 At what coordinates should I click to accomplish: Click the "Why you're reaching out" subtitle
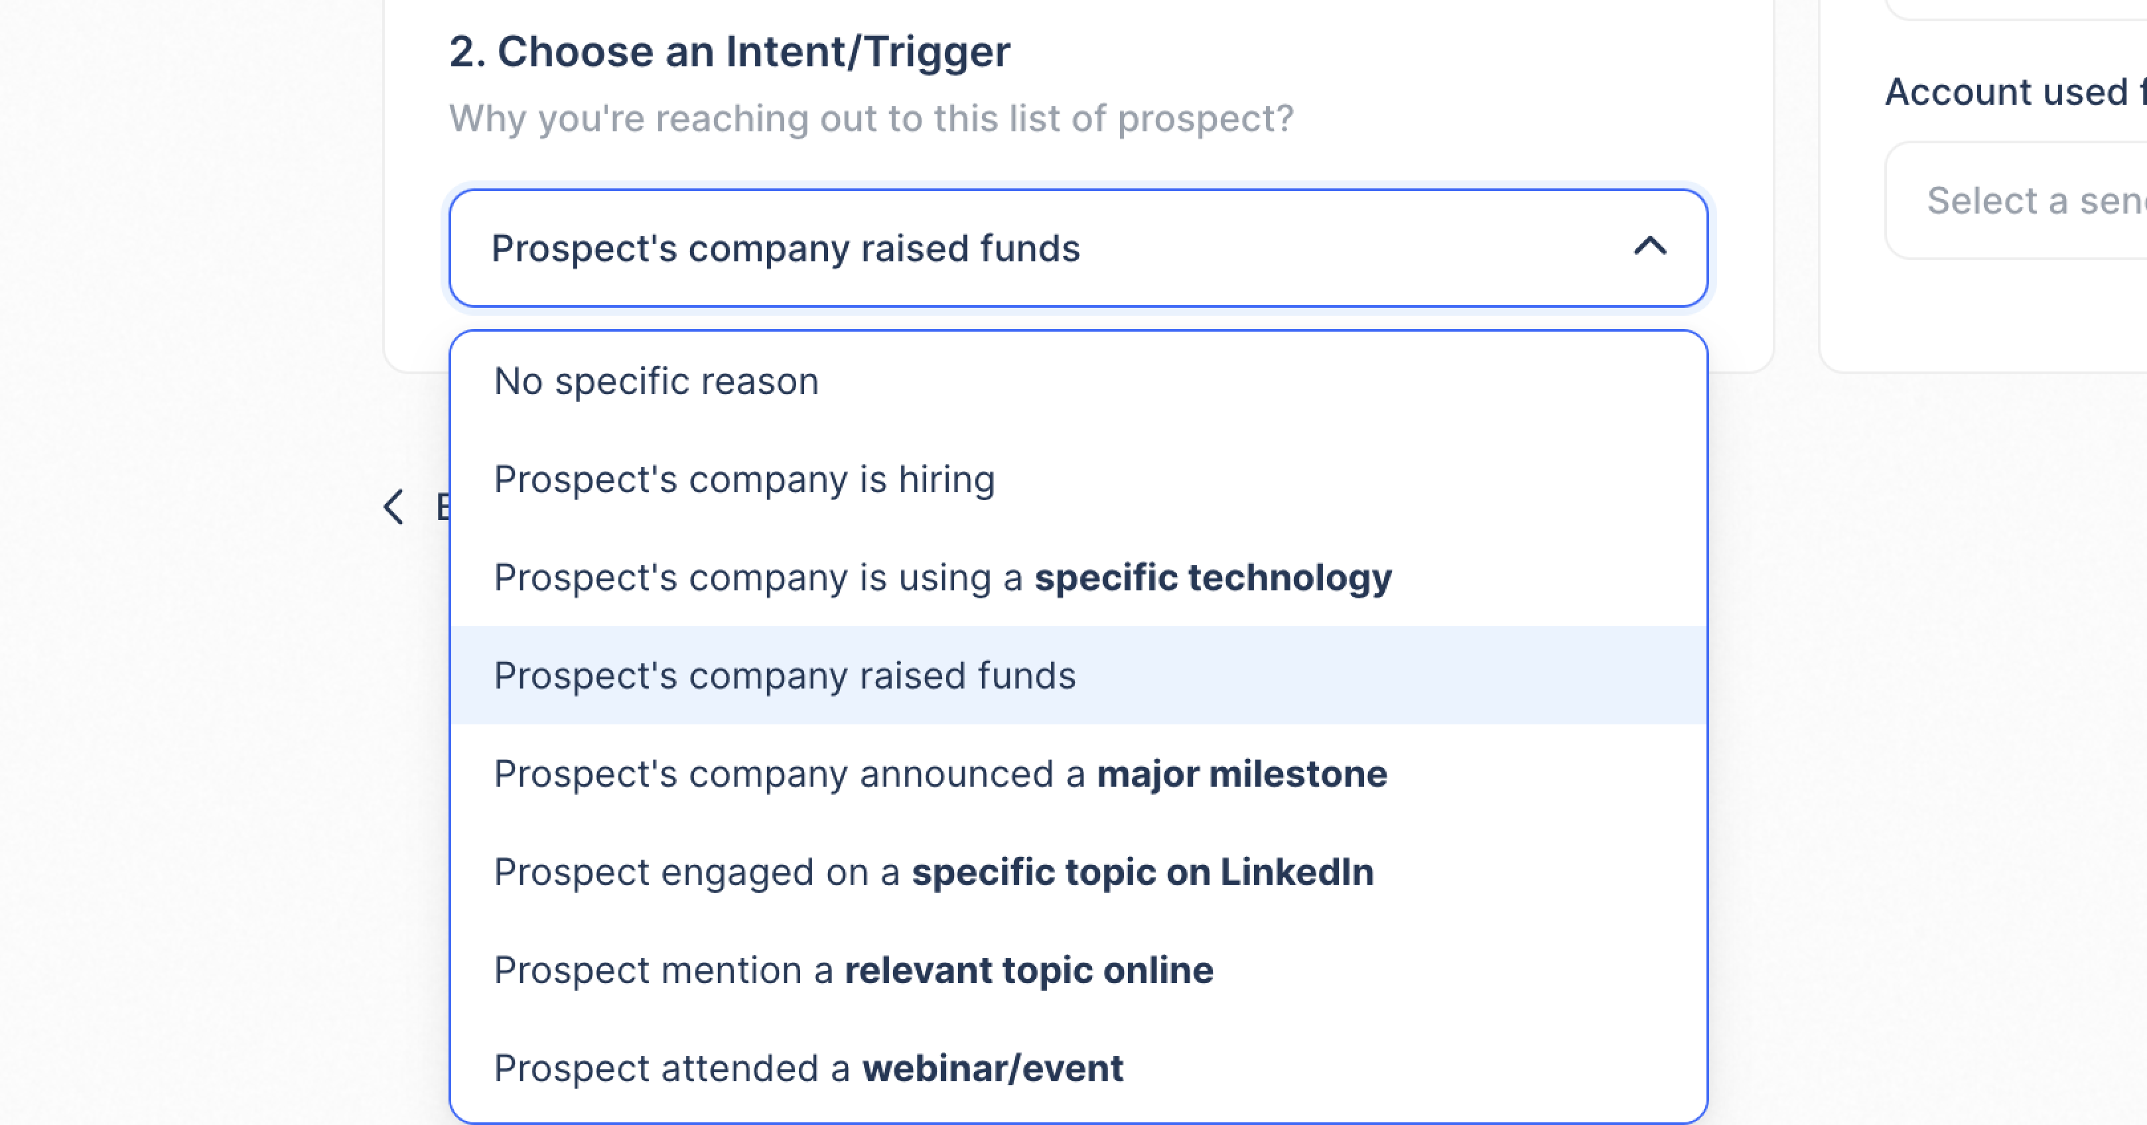tap(871, 118)
